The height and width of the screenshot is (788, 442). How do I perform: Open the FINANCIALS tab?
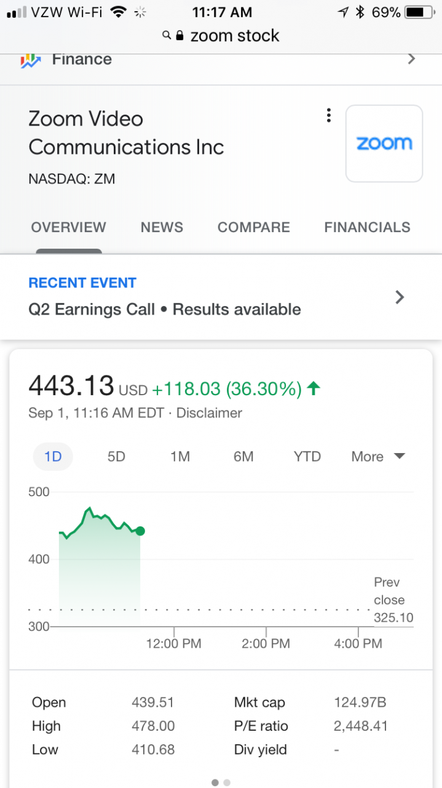[367, 227]
